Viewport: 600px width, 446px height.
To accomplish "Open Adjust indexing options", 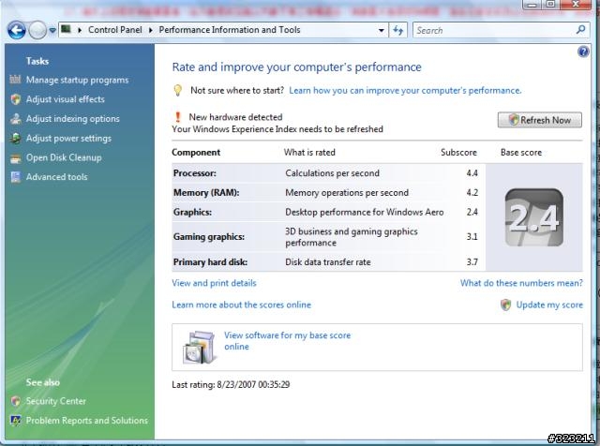I will 73,119.
